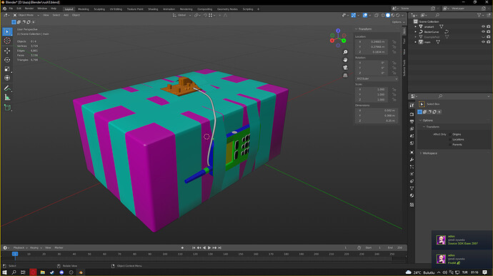Open the Render menu
This screenshot has height=276, width=493.
[29, 9]
